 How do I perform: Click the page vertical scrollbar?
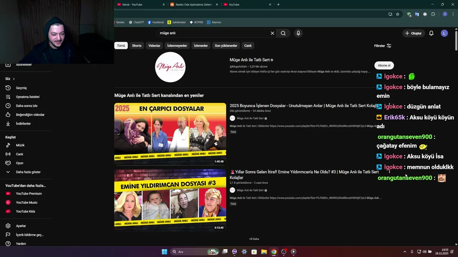click(456, 40)
